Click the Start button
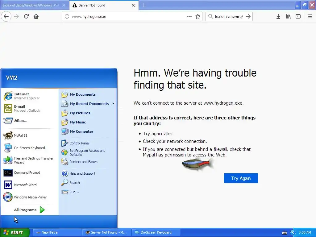 click(15, 232)
